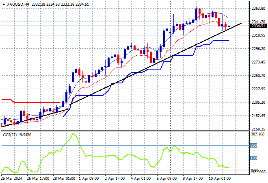Select the CCI scale maximum 307.168
Image resolution: width=268 pixels, height=183 pixels.
click(x=257, y=134)
